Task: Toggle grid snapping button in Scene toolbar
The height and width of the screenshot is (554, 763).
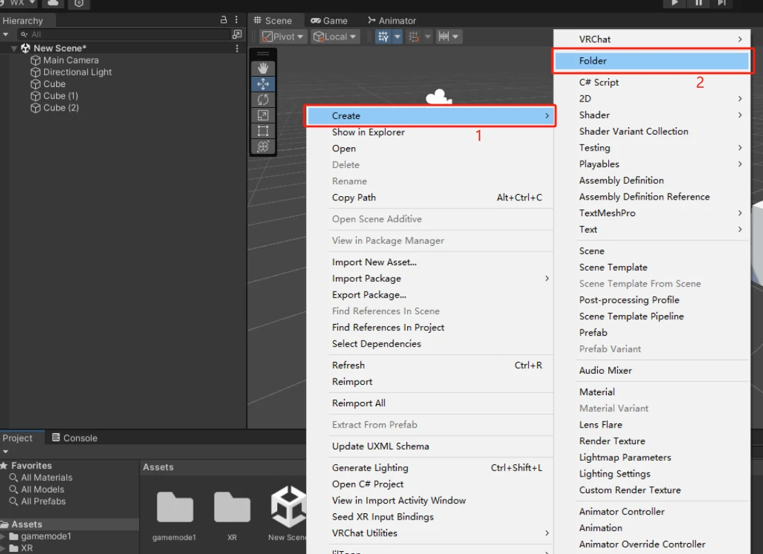Action: tap(414, 37)
